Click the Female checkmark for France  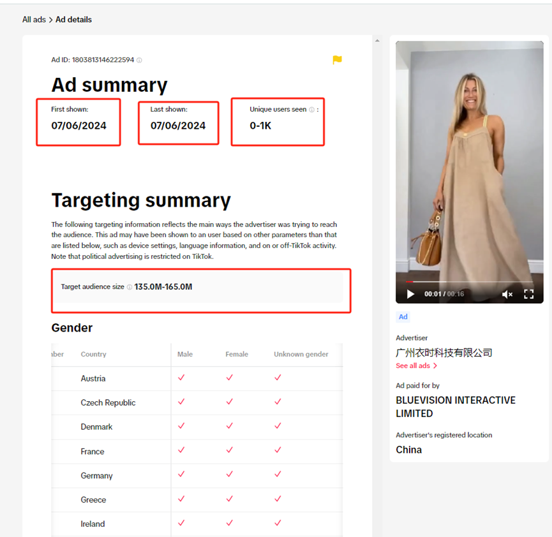pyautogui.click(x=230, y=450)
